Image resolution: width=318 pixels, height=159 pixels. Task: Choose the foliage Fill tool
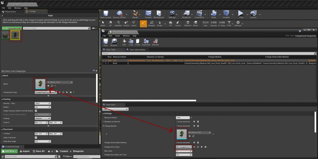point(170,24)
